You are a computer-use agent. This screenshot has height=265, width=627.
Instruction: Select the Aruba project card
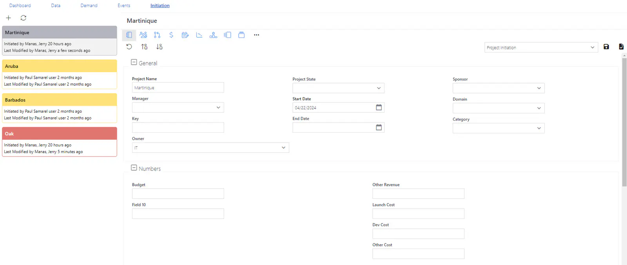(x=60, y=74)
